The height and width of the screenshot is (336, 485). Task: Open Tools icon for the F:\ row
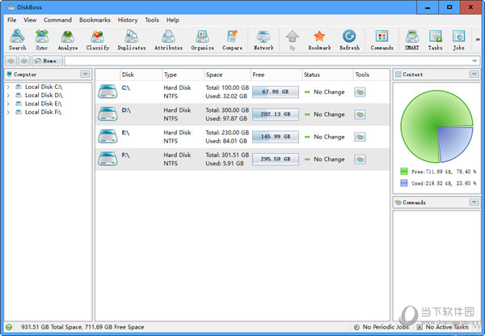tap(360, 159)
